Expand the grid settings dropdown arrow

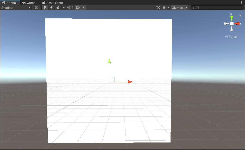(84, 8)
